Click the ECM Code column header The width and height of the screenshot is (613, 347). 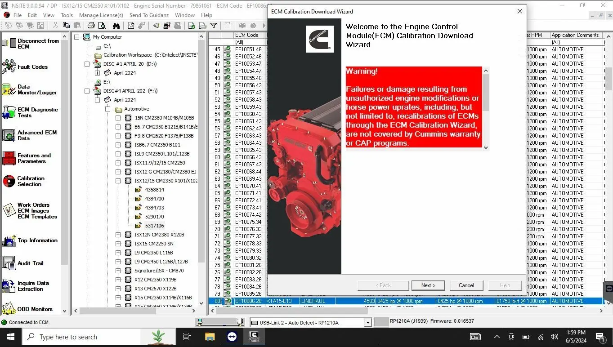click(x=250, y=35)
